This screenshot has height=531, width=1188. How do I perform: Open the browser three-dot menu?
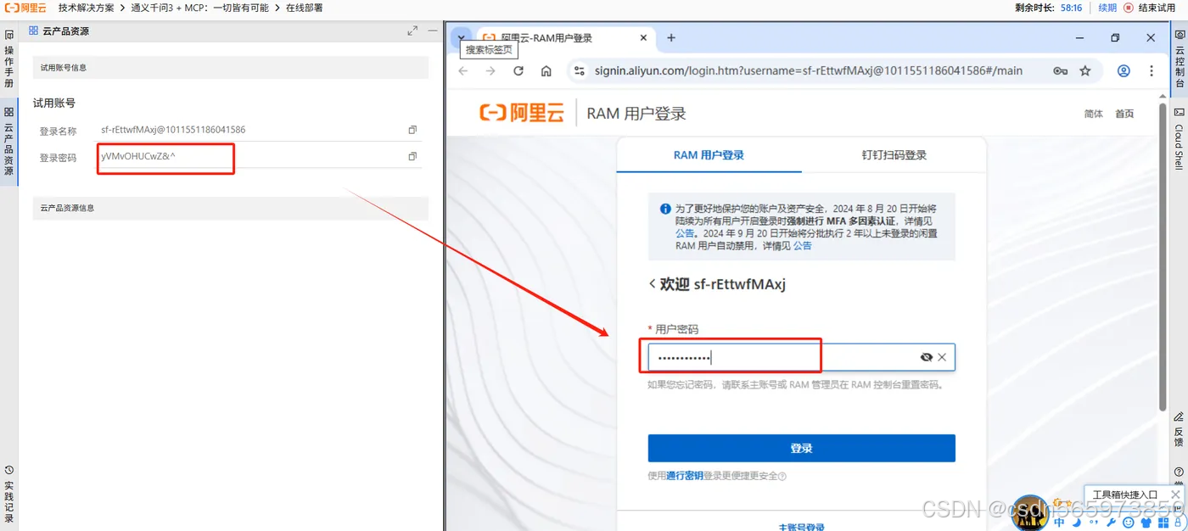coord(1152,71)
